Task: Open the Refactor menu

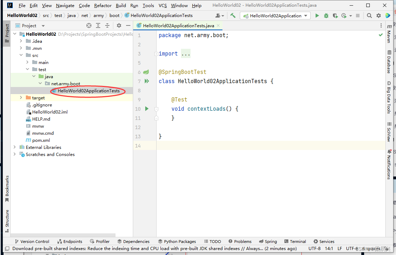Action: (x=103, y=5)
